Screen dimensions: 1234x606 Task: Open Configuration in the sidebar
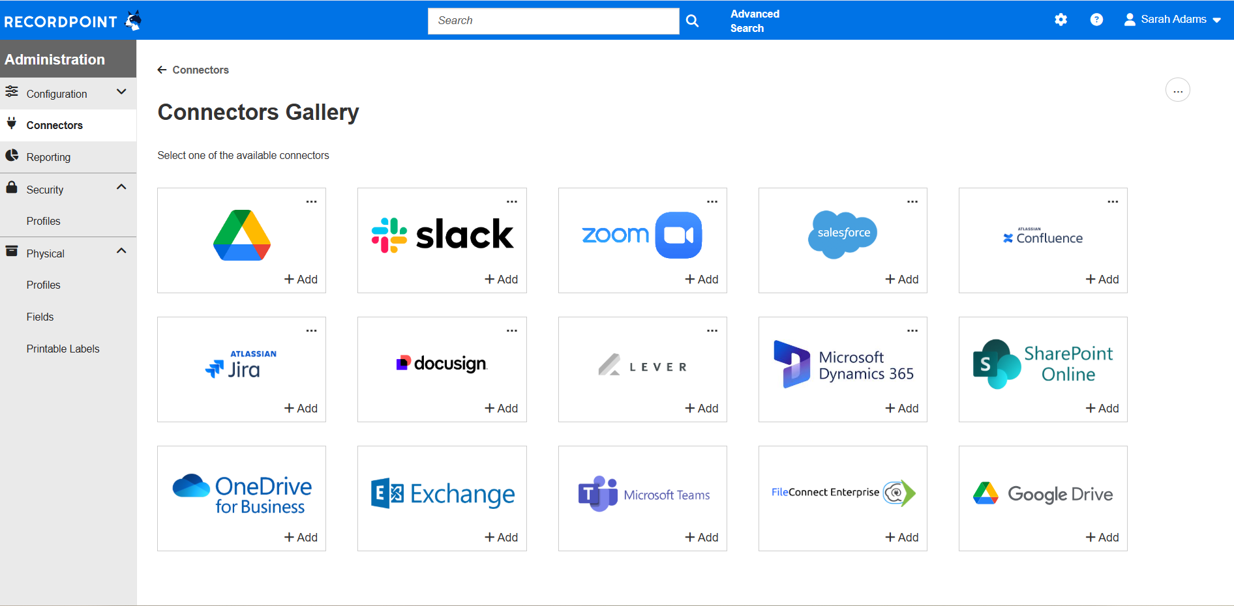click(68, 93)
